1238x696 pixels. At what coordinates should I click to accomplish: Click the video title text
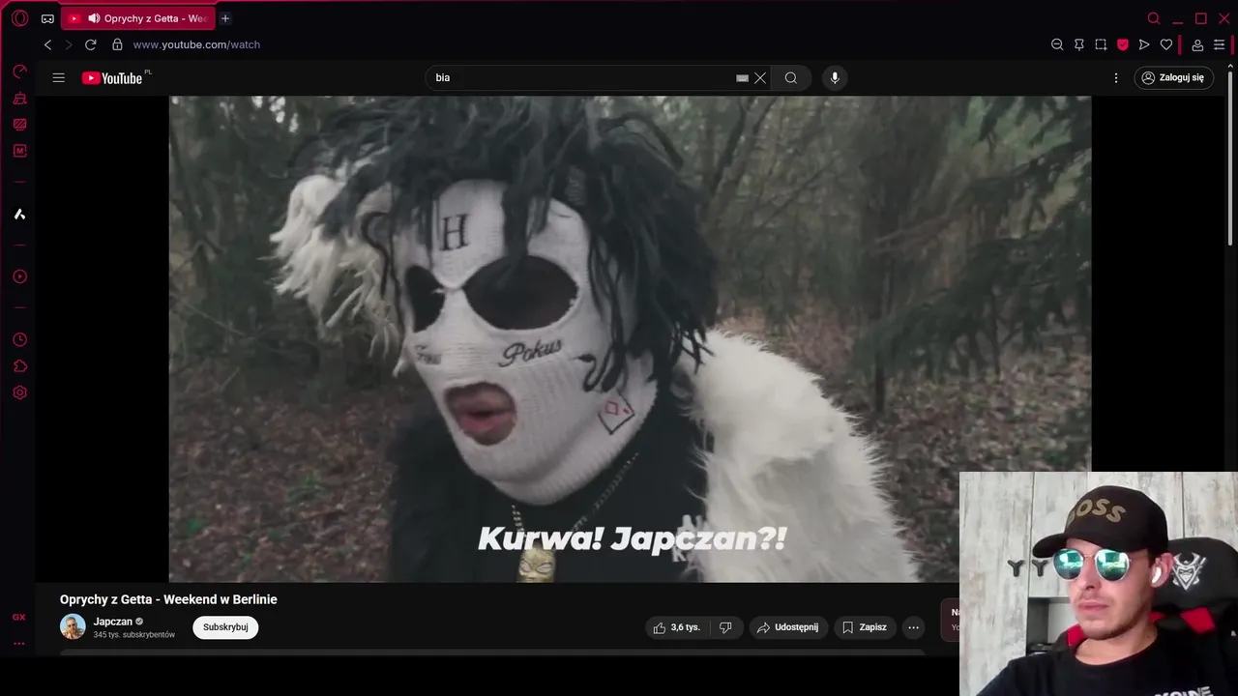click(x=168, y=599)
